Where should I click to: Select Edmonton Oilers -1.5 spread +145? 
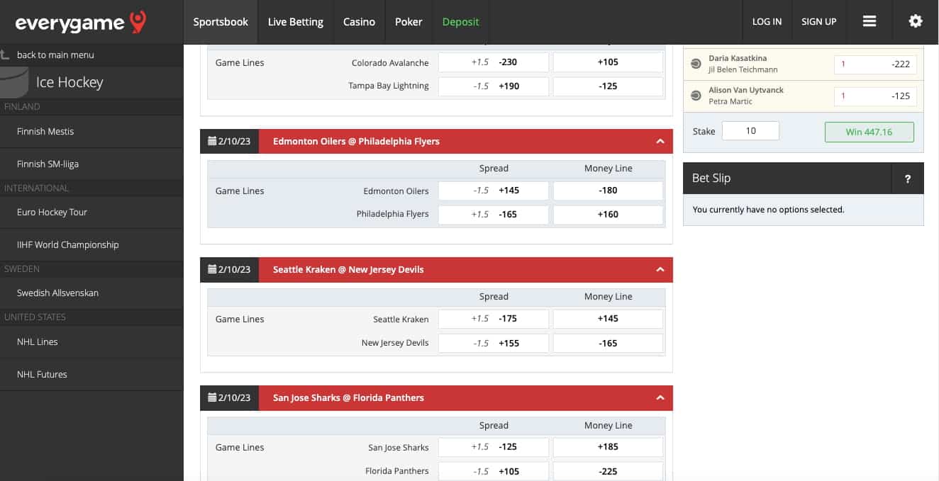494,191
